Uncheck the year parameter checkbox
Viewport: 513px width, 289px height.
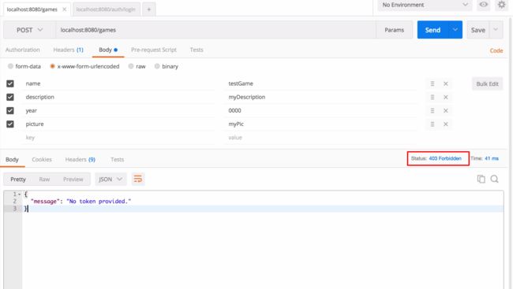10,111
